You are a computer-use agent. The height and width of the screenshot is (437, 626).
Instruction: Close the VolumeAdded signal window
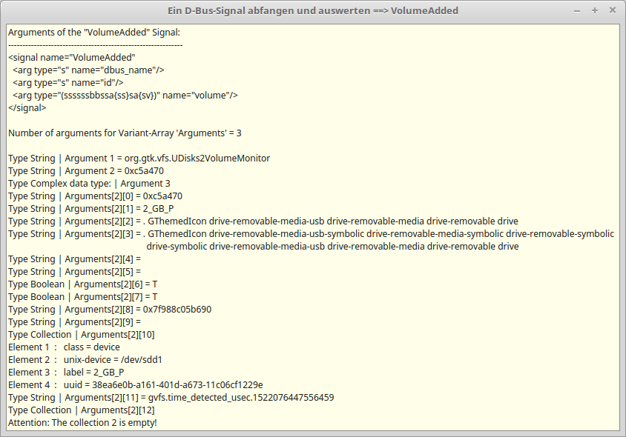click(x=612, y=10)
